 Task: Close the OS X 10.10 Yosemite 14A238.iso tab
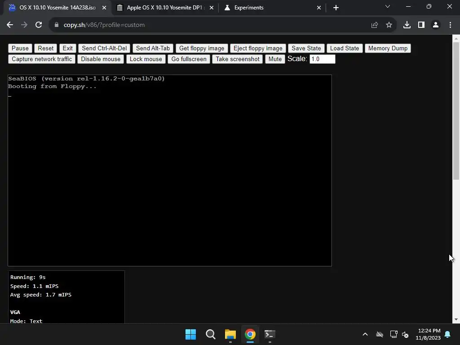pyautogui.click(x=104, y=8)
